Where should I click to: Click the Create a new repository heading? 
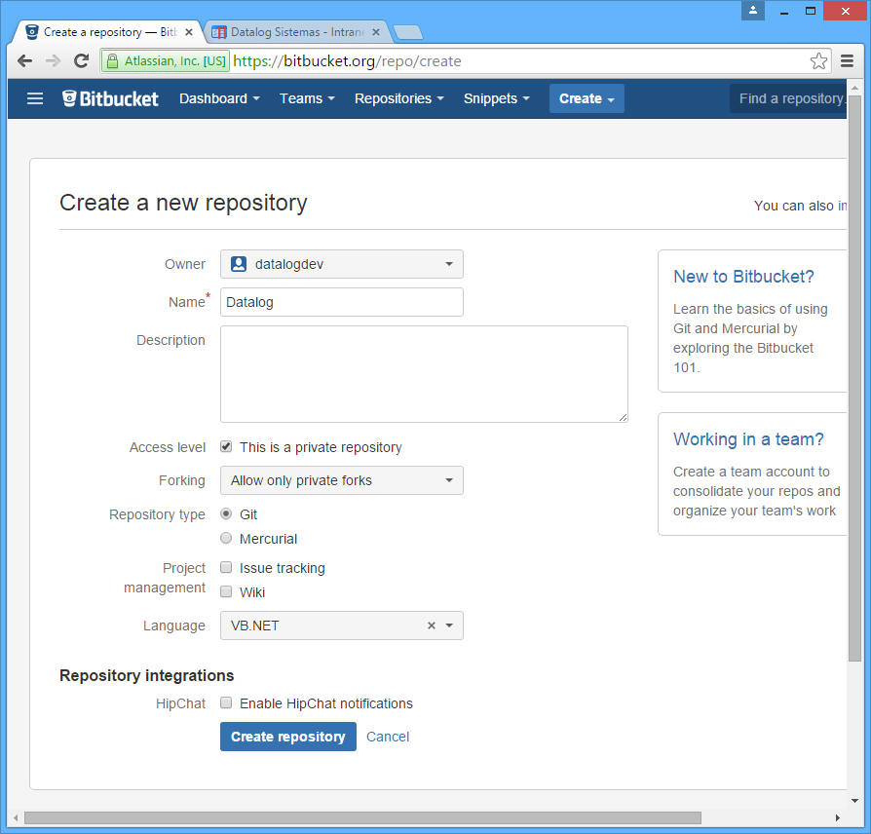pos(183,203)
